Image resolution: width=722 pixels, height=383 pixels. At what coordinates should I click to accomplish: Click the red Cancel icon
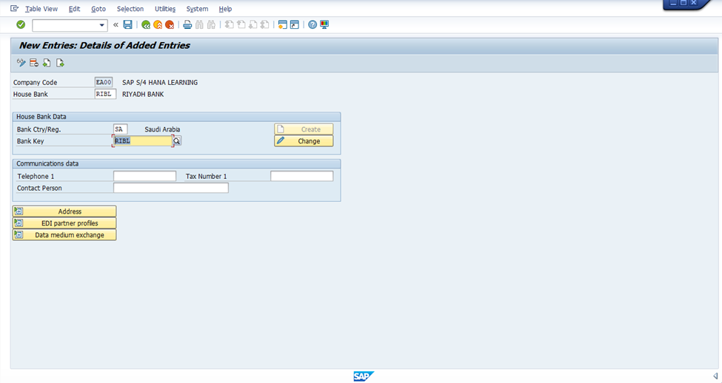tap(170, 25)
